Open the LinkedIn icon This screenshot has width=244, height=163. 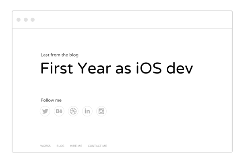point(87,111)
